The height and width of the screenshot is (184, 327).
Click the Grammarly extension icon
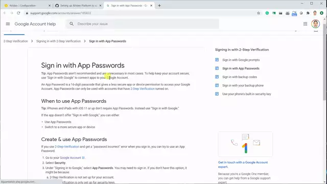[267, 13]
